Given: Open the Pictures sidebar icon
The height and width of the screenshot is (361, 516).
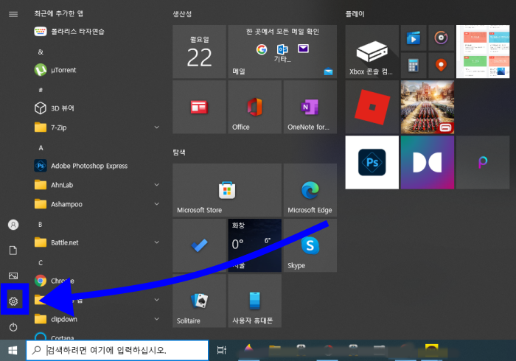Looking at the screenshot, I should (13, 276).
